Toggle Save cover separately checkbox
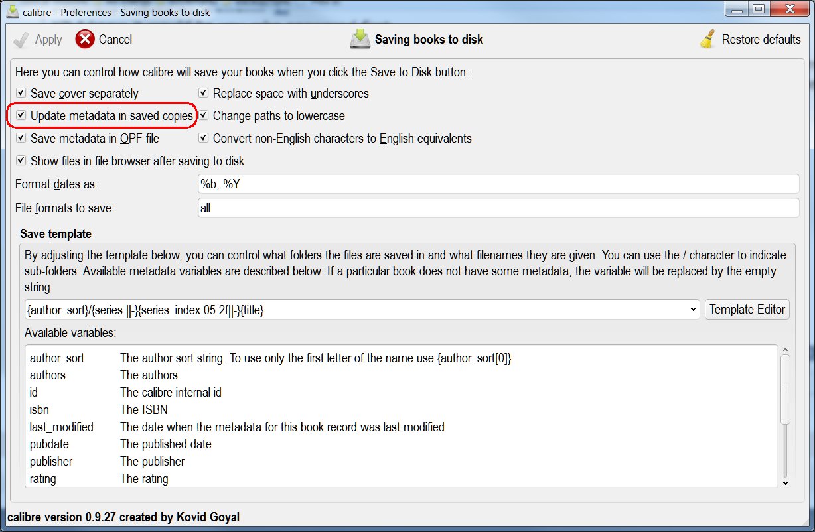The height and width of the screenshot is (532, 815). coord(21,94)
